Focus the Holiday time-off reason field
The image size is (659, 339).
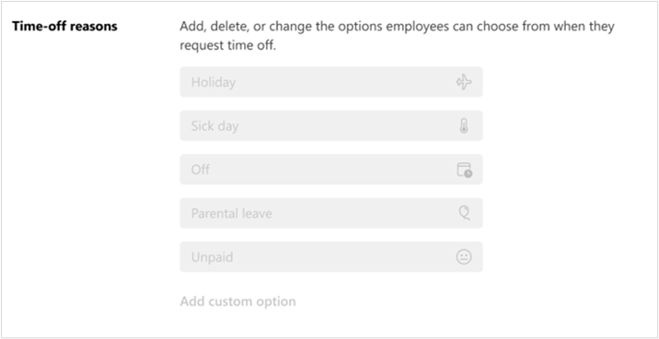coord(331,82)
